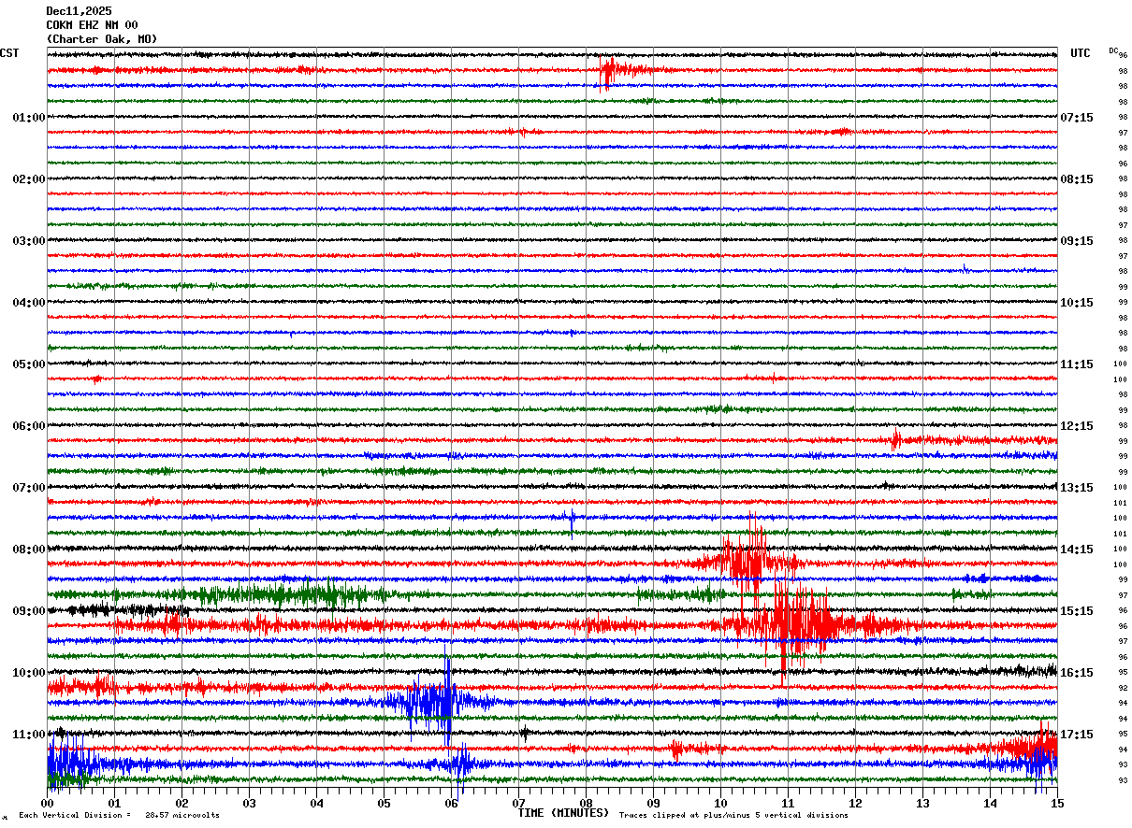This screenshot has width=1132, height=828.
Task: Select the station code COKM EHZ NM 00
Action: 92,25
